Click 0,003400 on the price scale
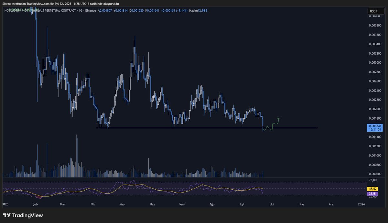The image size is (388, 223). [x=375, y=44]
